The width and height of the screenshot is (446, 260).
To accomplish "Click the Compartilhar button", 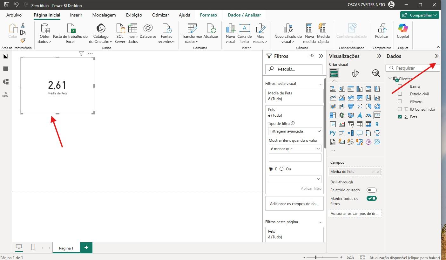I will pos(419,15).
